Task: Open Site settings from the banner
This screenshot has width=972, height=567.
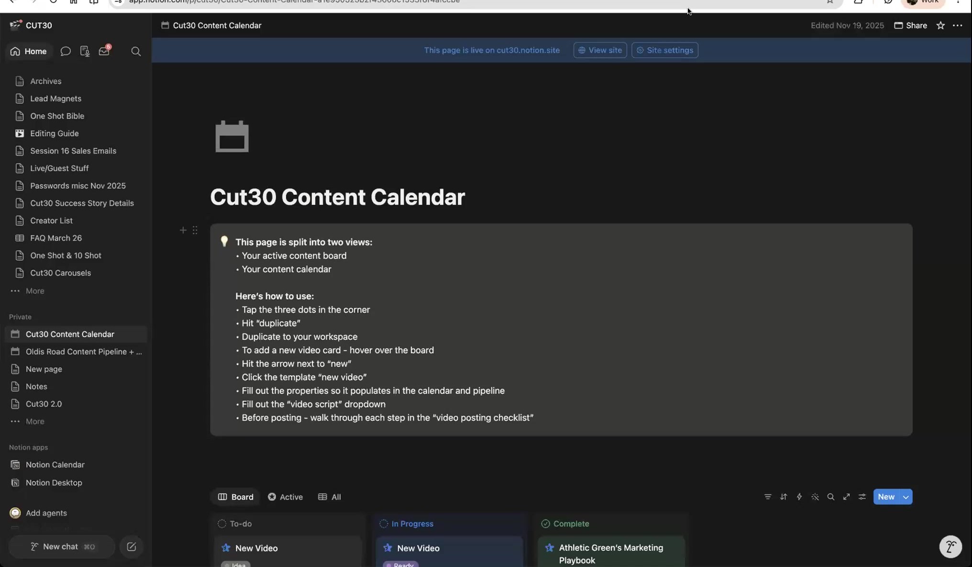Action: (664, 50)
